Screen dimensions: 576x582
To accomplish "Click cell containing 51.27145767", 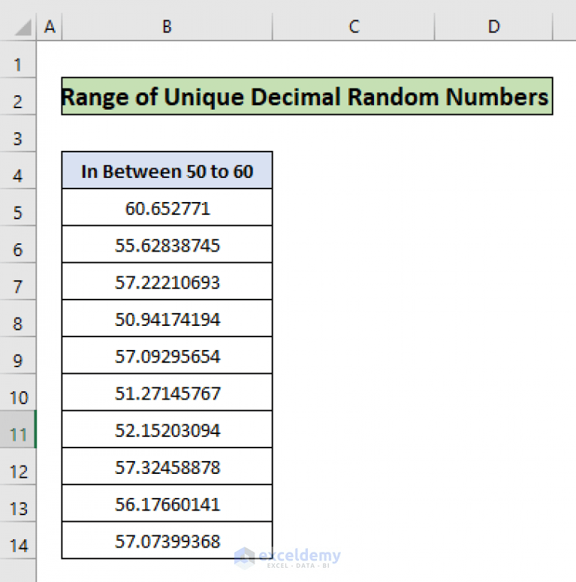I will (x=167, y=392).
